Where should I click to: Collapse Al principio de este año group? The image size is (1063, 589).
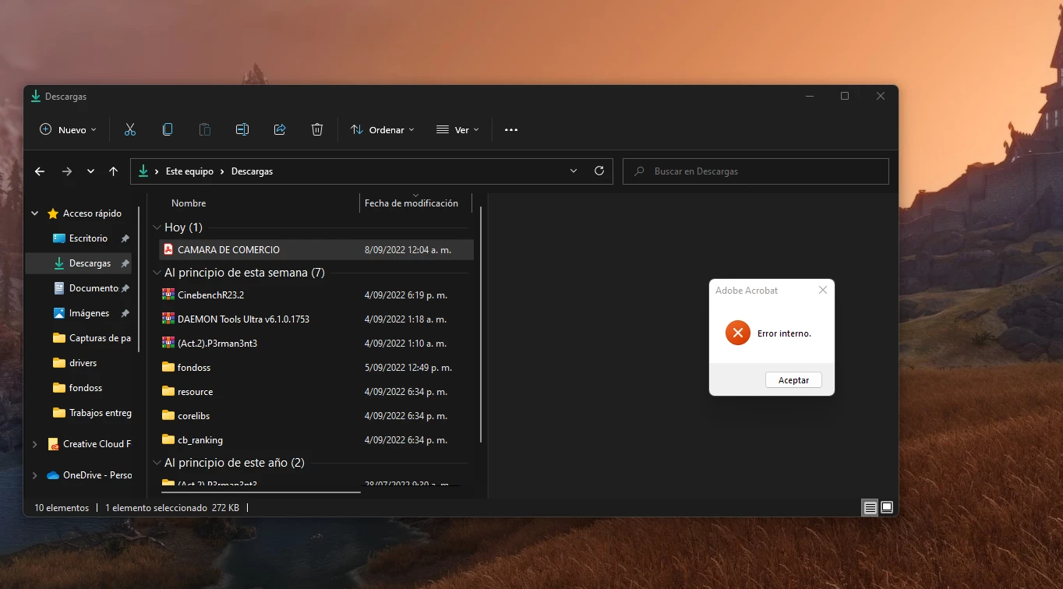tap(157, 463)
